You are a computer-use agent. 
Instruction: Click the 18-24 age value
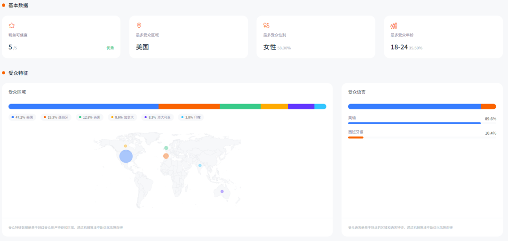[399, 47]
